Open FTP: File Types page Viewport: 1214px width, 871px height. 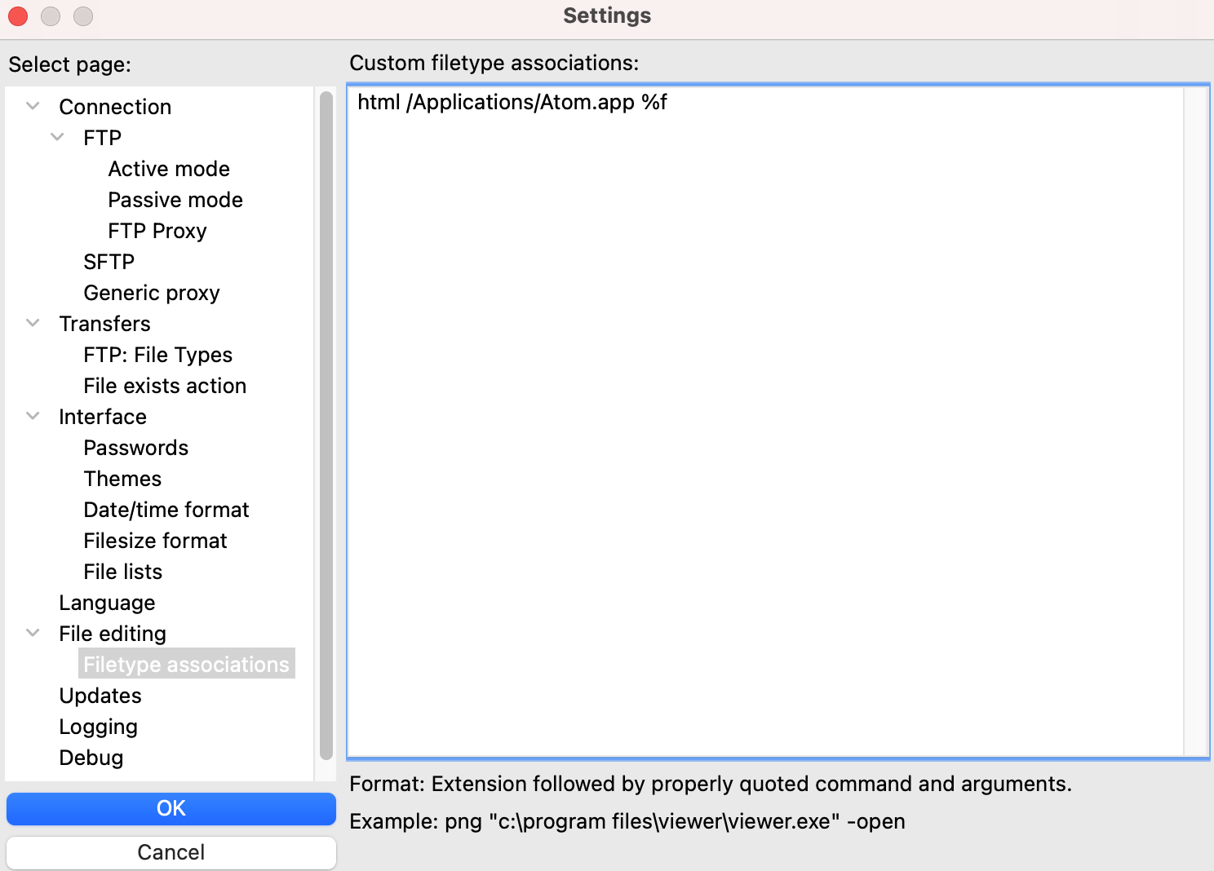pyautogui.click(x=158, y=355)
